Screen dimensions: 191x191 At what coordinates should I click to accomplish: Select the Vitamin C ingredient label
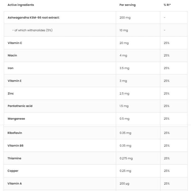click(15, 43)
